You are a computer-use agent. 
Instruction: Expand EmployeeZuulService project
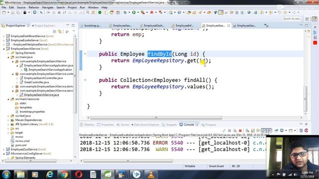tap(3, 149)
